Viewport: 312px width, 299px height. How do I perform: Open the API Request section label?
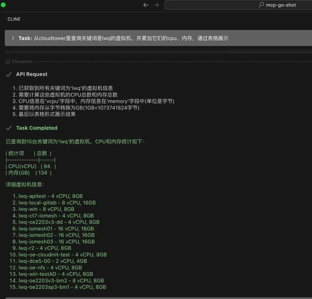click(32, 74)
